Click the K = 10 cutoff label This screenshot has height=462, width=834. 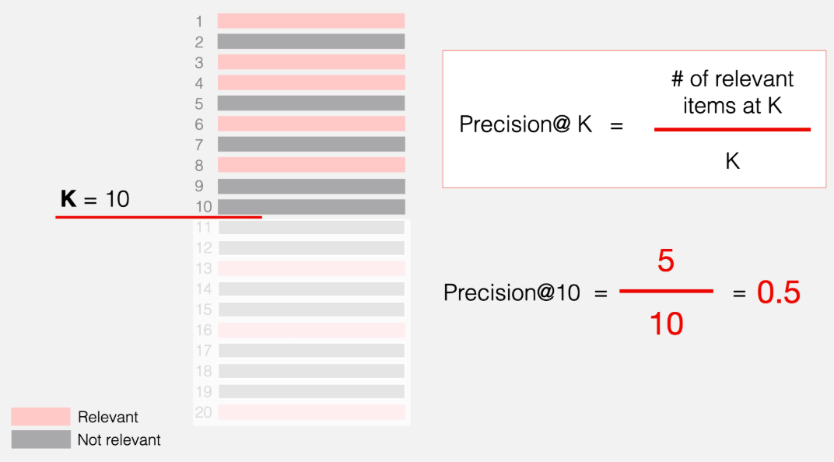pyautogui.click(x=95, y=199)
